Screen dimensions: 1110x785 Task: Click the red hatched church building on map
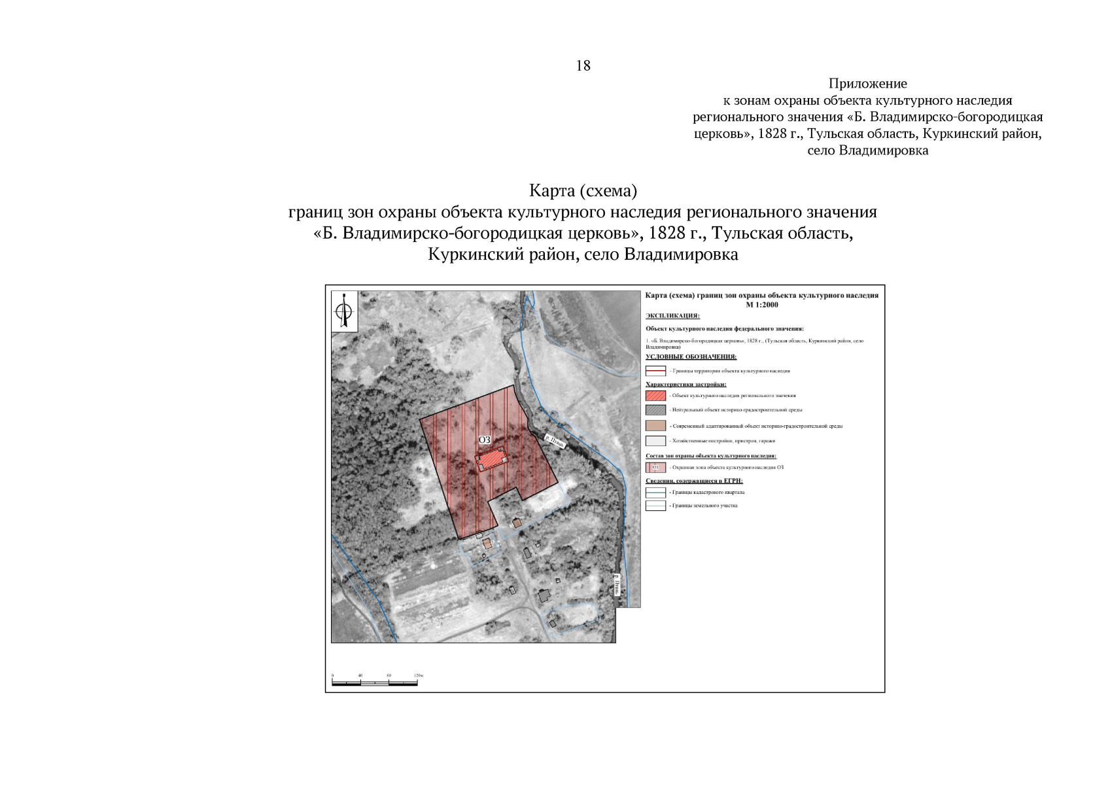click(492, 459)
